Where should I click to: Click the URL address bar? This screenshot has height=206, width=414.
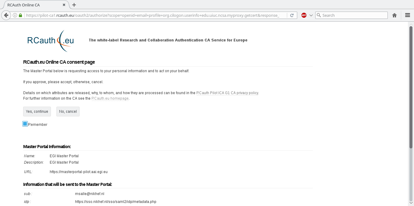(155, 15)
